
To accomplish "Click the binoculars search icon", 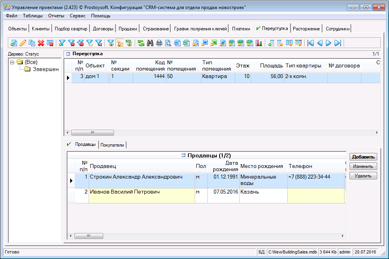I will [x=150, y=43].
